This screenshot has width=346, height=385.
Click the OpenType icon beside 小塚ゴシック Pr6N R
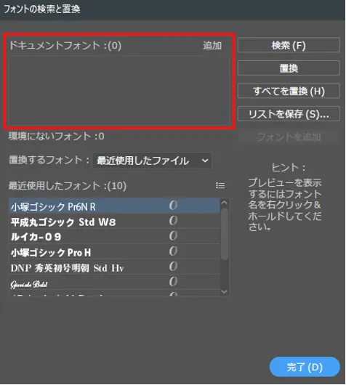tap(173, 206)
